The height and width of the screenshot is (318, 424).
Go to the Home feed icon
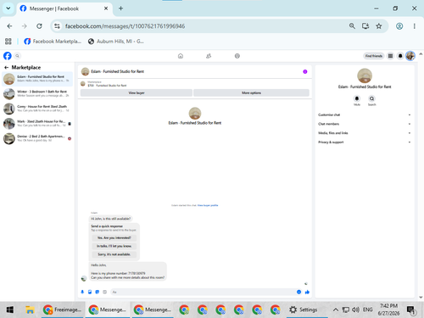click(181, 56)
